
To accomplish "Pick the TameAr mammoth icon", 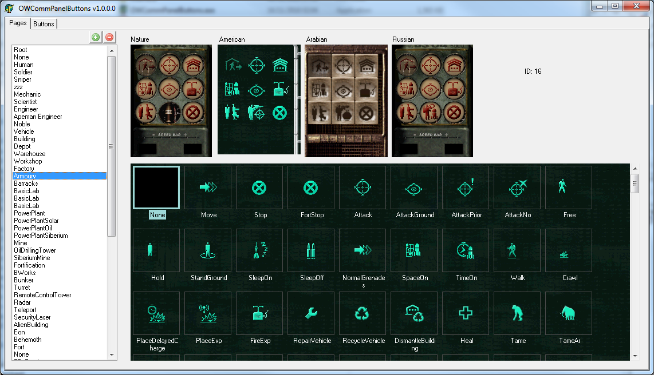I will tap(569, 313).
